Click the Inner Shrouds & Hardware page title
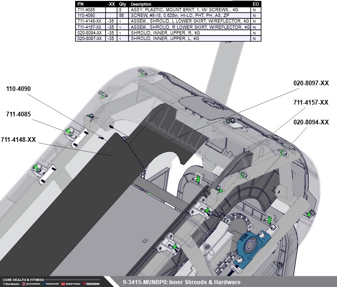Screen dimensions: 337x287 (181, 282)
